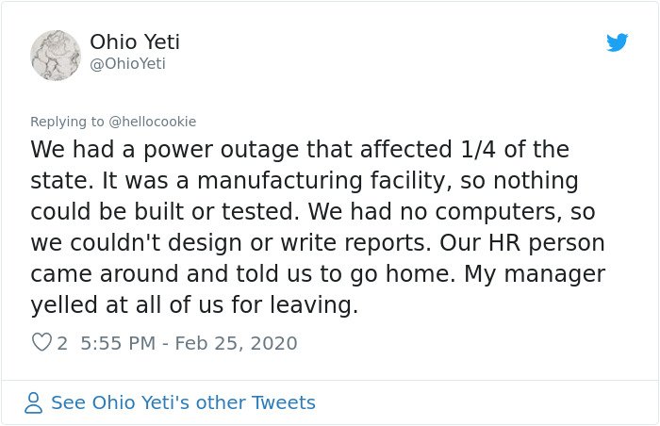The image size is (660, 426).
Task: Open Ohio Yeti's profile avatar
Action: [55, 56]
